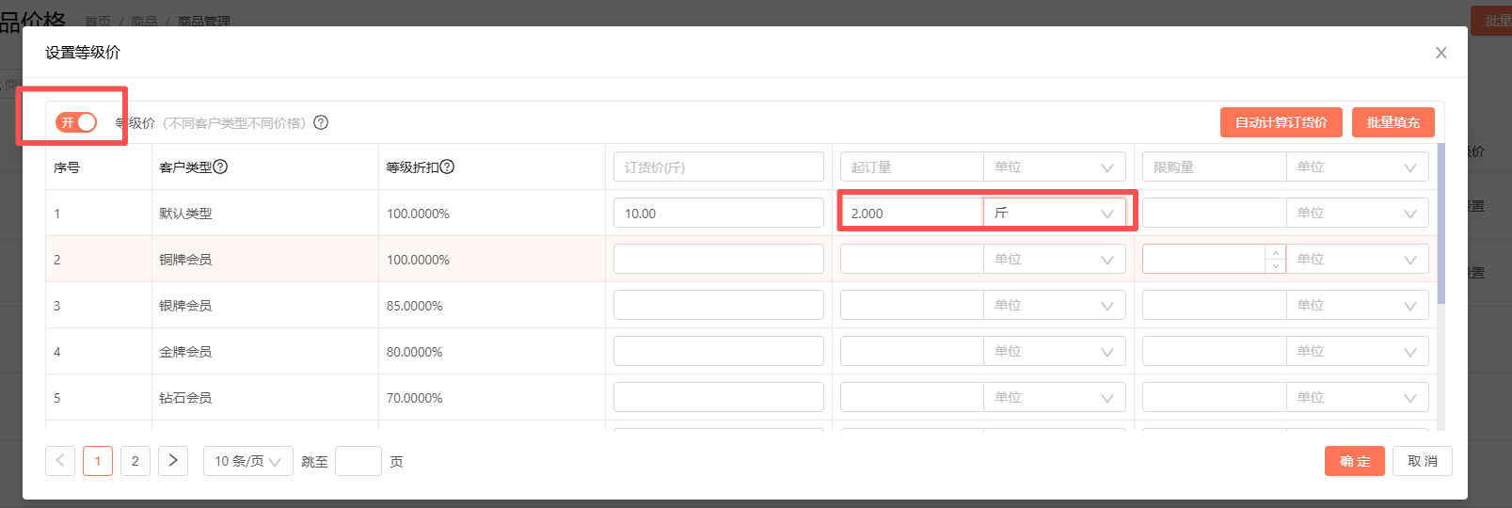Click 铜牌会员 customer type cell
This screenshot has height=508, width=1512.
(264, 260)
